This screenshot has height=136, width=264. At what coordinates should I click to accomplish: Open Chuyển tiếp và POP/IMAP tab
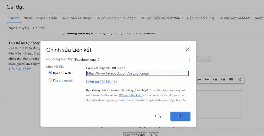[161, 18]
